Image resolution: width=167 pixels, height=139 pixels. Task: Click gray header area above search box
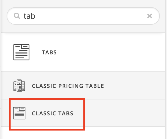[x=83, y=3]
